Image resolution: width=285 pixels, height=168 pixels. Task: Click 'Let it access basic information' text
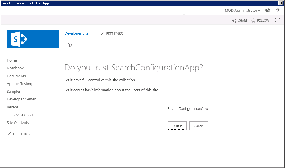112,90
